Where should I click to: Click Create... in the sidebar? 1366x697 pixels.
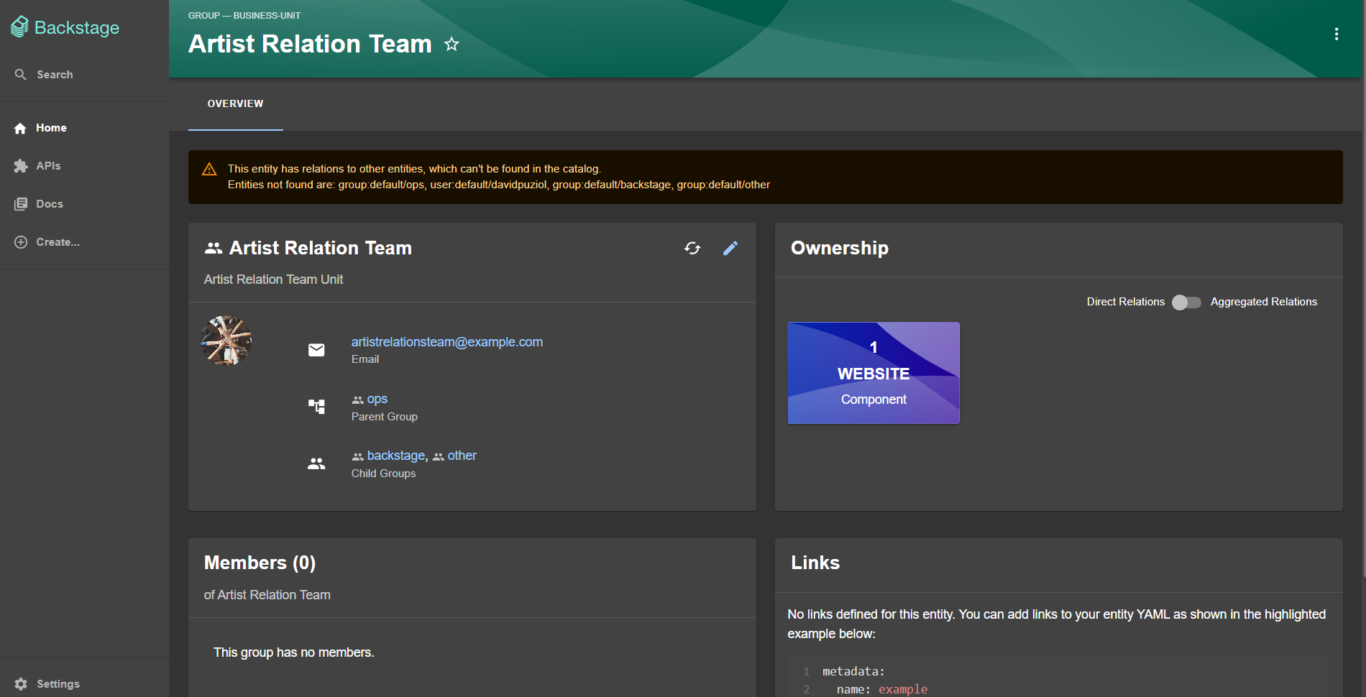57,242
